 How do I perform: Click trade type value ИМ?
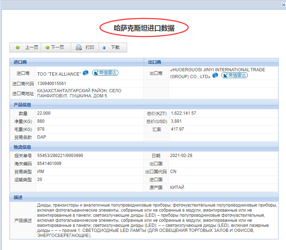40,171
